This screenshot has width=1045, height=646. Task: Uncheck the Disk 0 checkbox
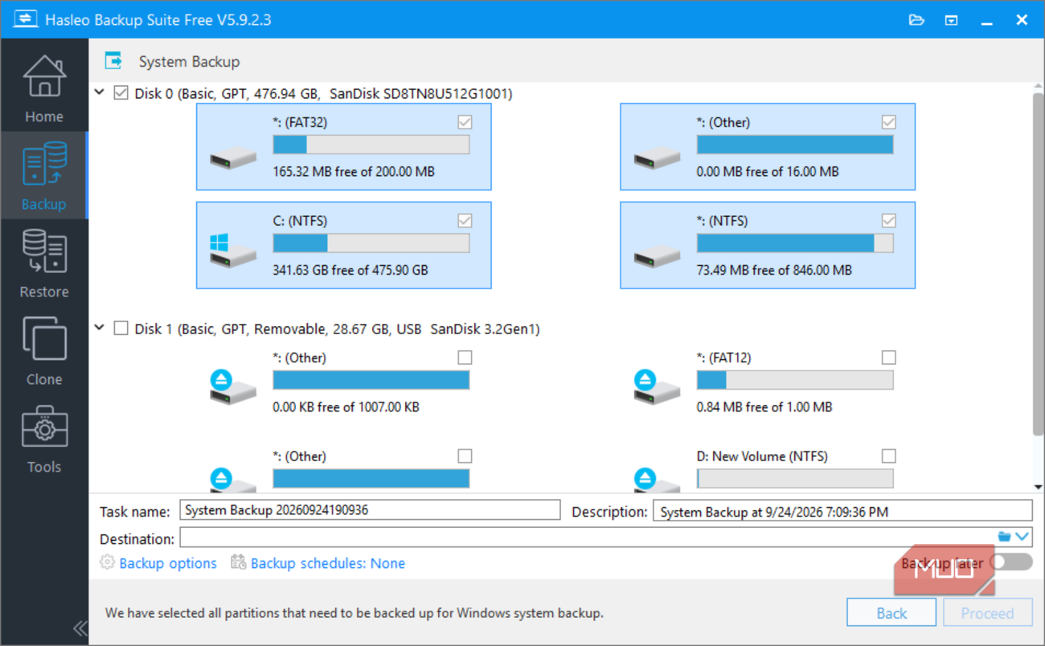point(121,93)
